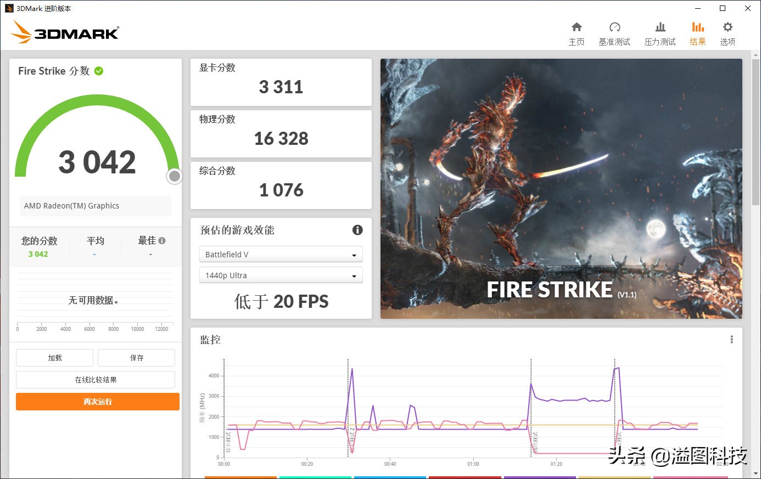Click the Fire Strike scene thumbnail

click(x=561, y=189)
